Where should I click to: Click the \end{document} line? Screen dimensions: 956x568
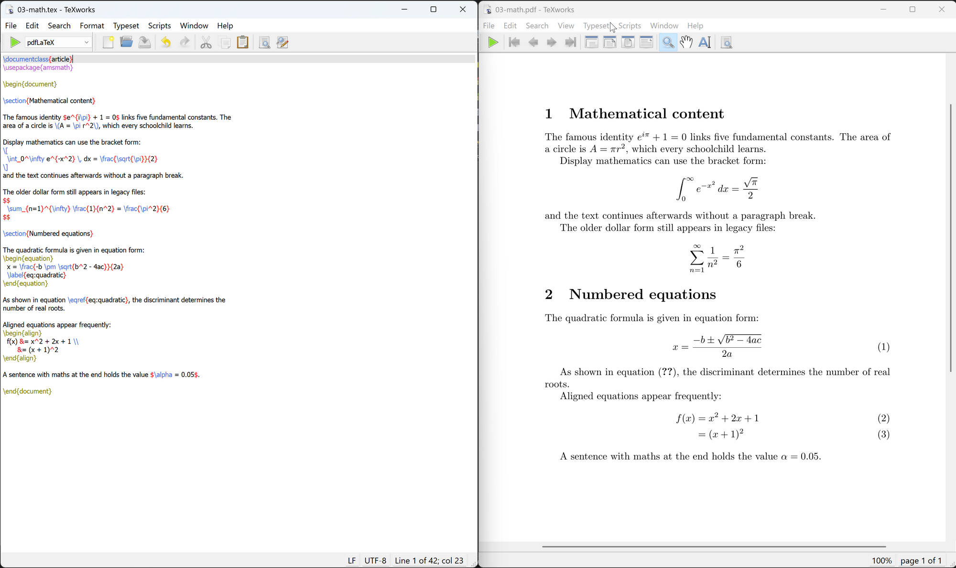point(27,391)
